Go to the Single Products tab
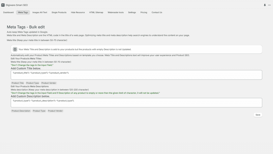273x154 pixels. (x=59, y=13)
